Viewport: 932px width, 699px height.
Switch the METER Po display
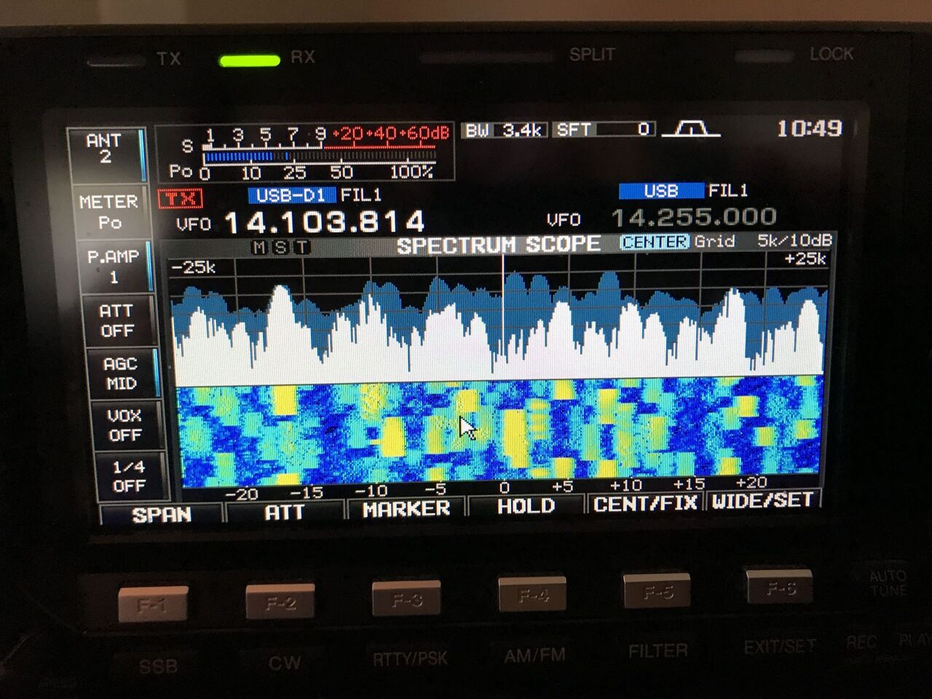pyautogui.click(x=110, y=211)
